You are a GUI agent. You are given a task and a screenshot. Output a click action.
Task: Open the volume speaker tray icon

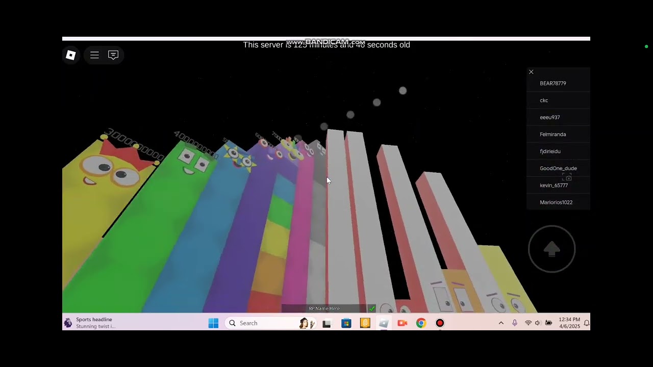click(x=537, y=323)
